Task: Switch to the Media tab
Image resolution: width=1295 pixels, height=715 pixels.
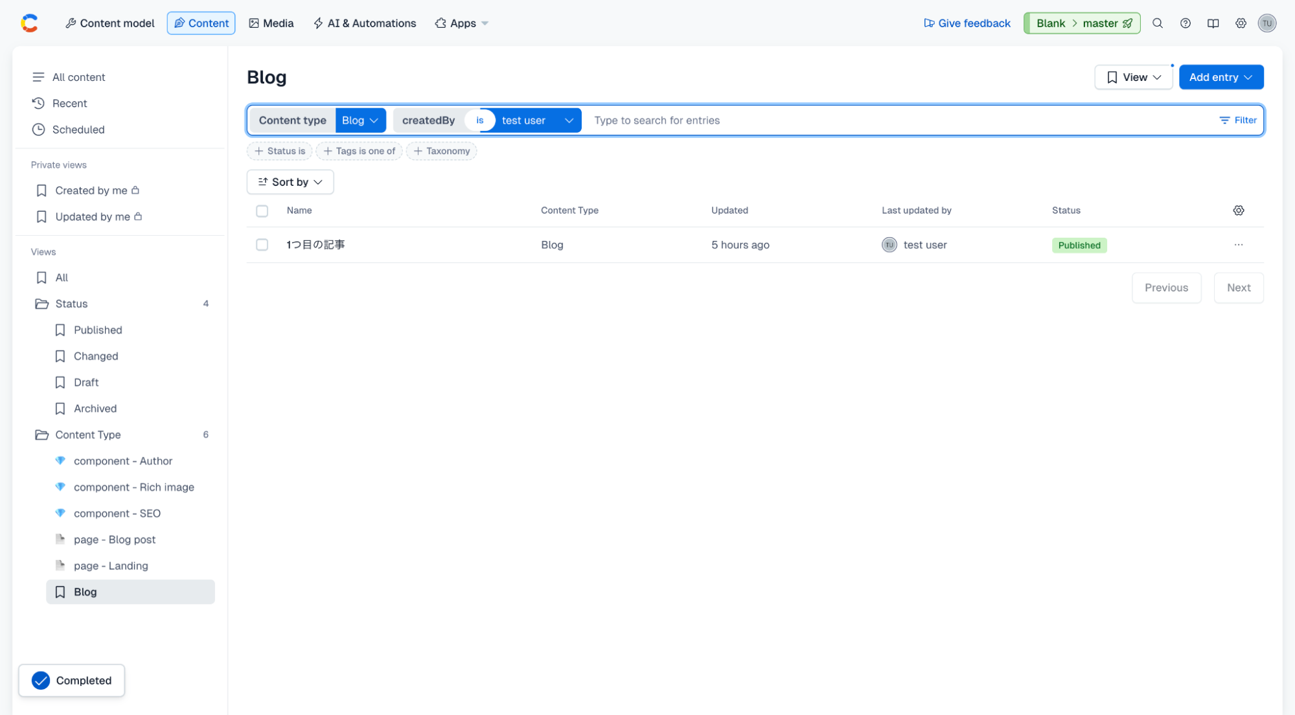Action: tap(271, 23)
